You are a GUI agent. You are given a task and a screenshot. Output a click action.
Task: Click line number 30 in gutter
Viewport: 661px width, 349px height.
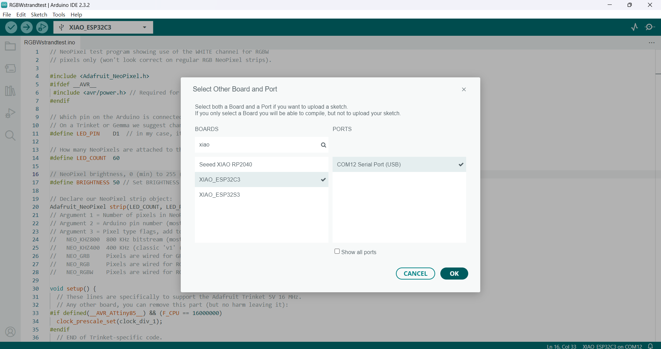35,288
